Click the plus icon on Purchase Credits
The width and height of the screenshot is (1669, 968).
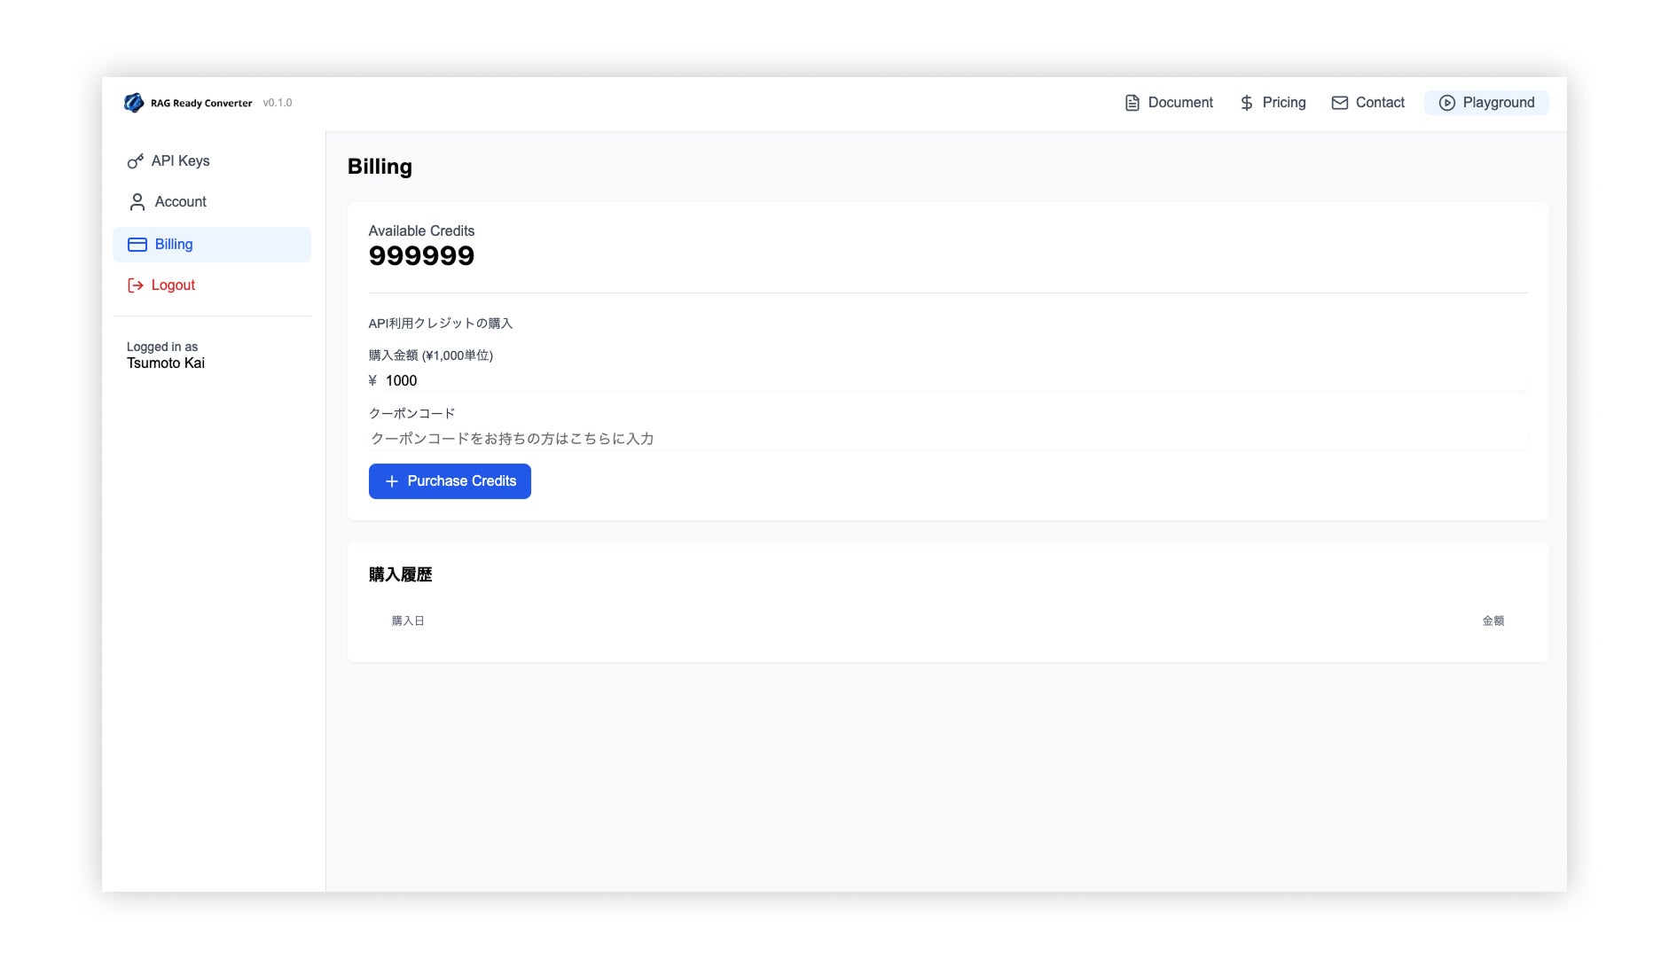click(392, 481)
